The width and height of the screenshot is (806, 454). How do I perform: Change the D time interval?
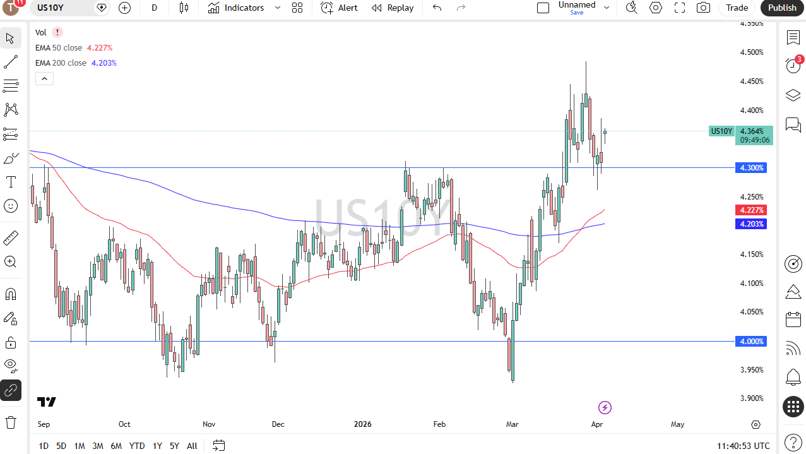click(155, 8)
